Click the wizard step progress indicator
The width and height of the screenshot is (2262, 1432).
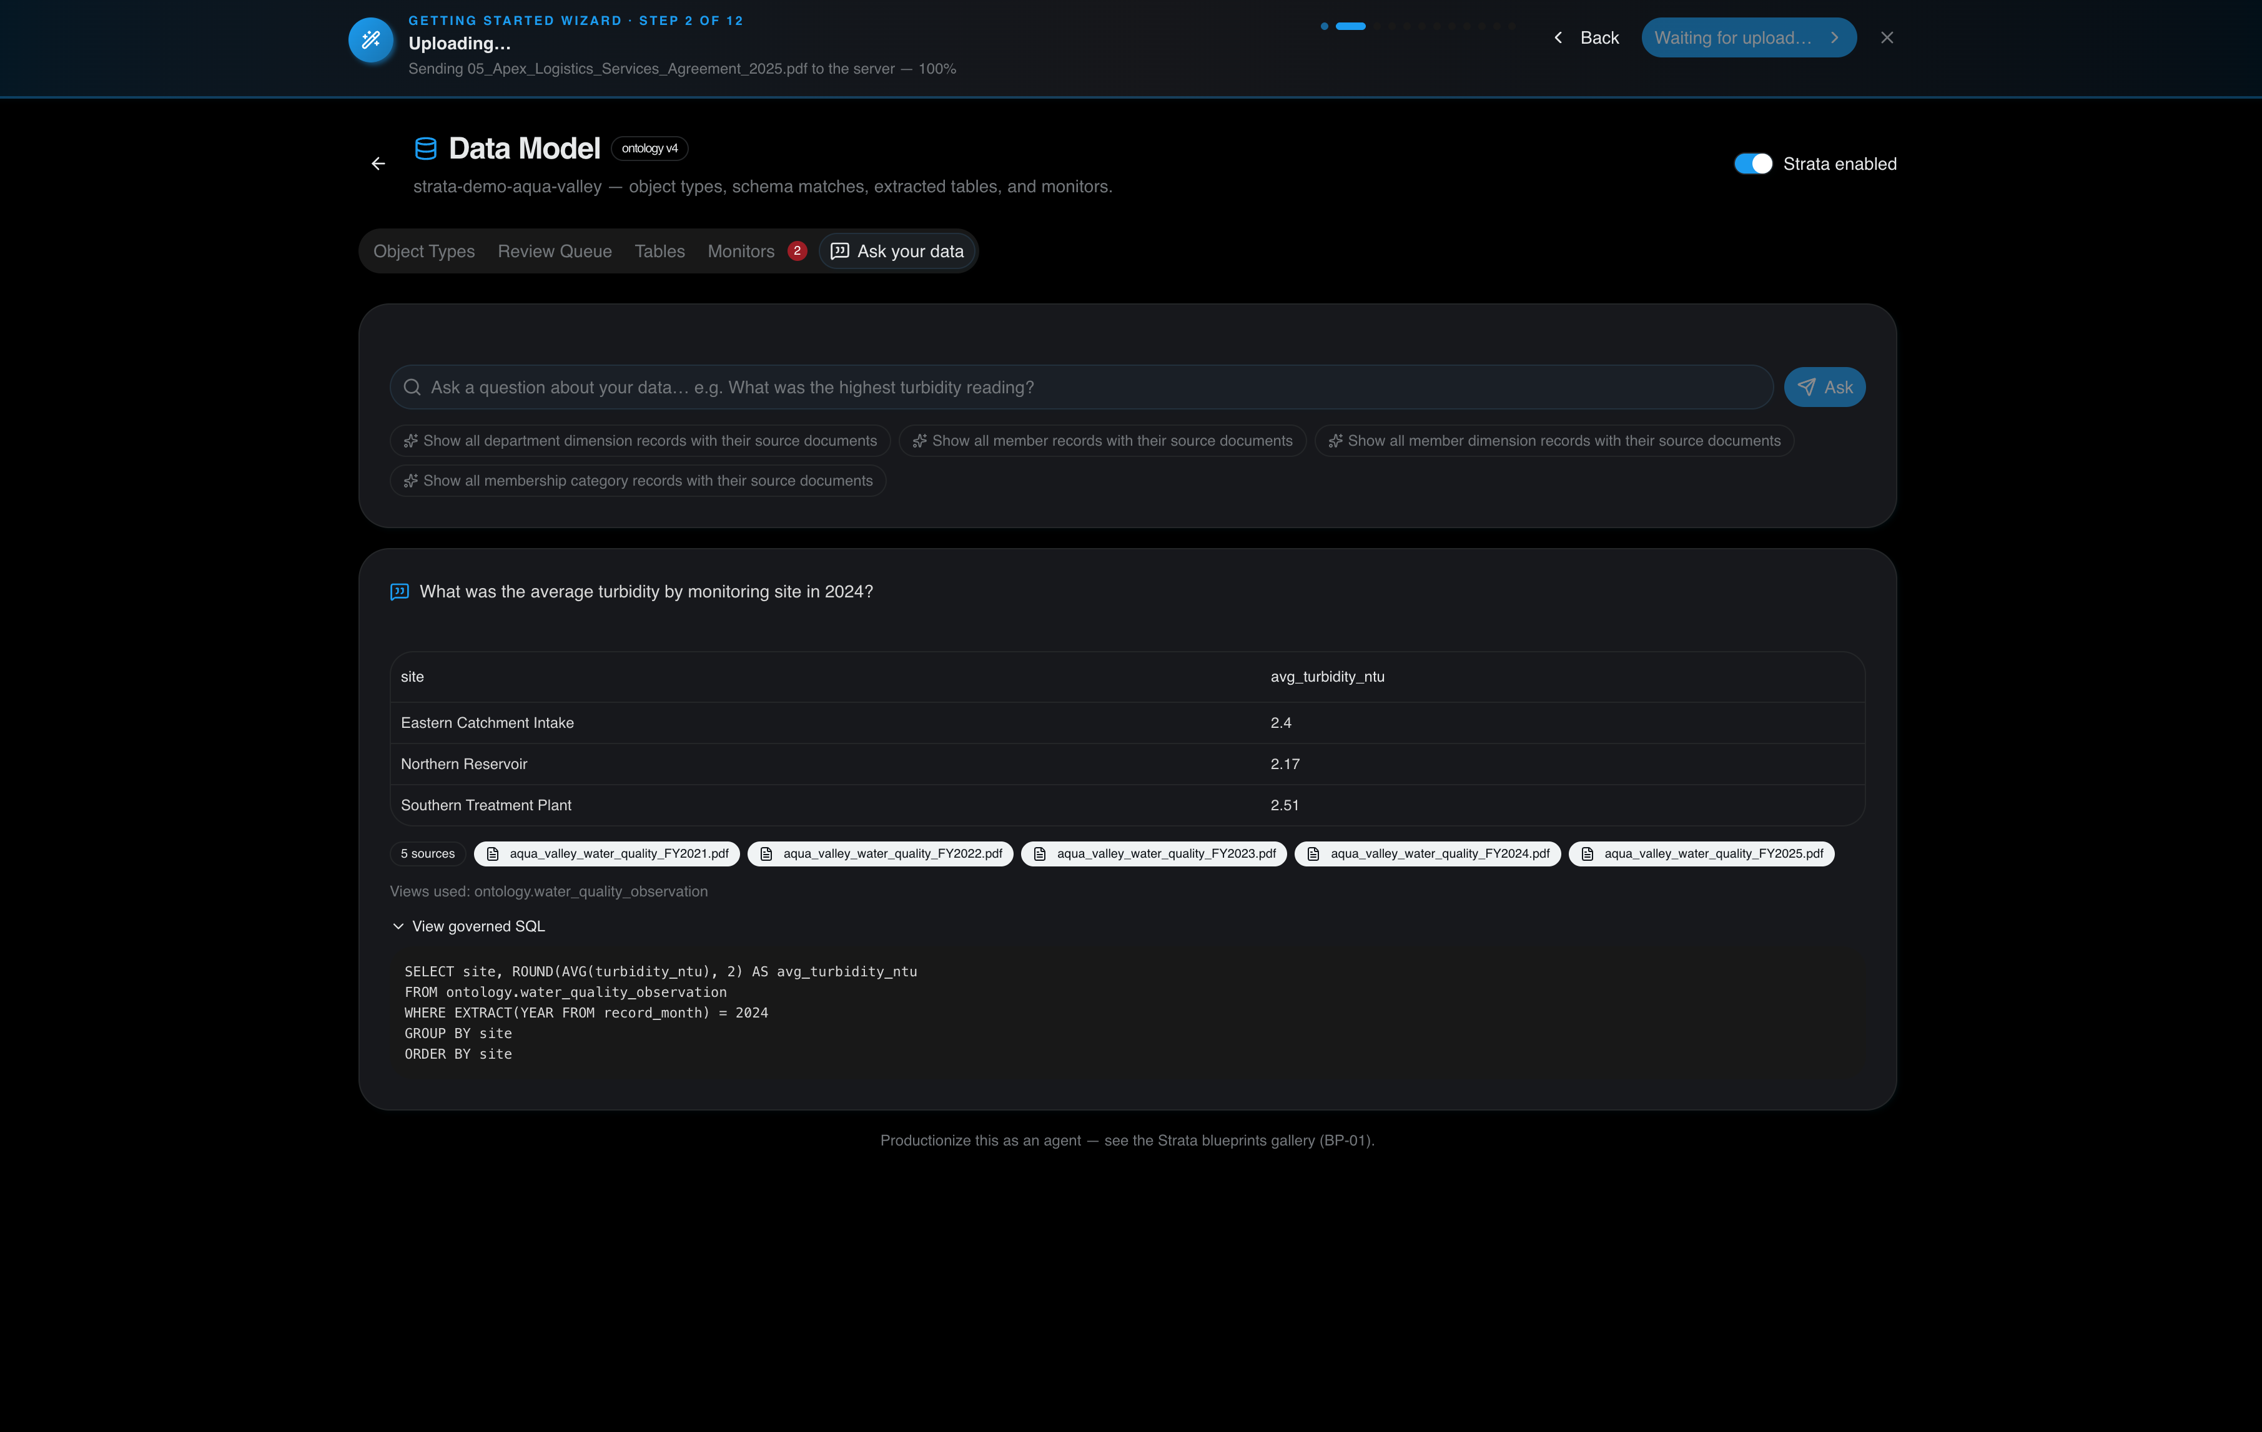click(x=1418, y=26)
